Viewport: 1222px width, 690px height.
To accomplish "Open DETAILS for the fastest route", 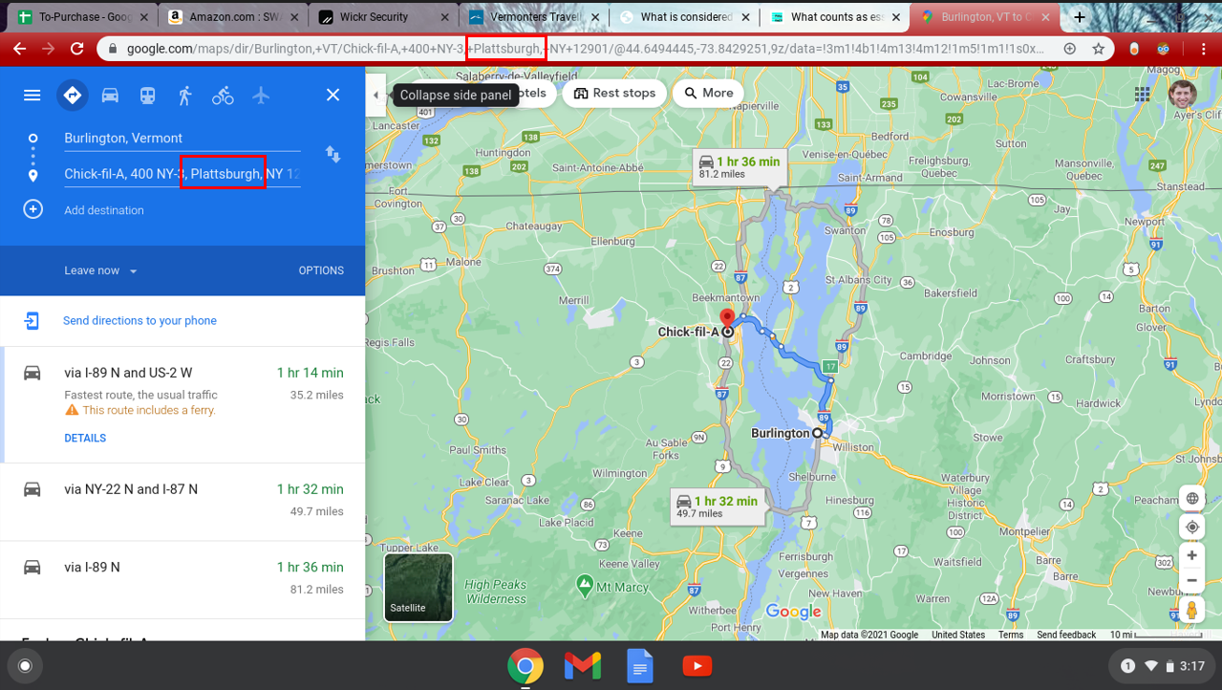I will [85, 438].
